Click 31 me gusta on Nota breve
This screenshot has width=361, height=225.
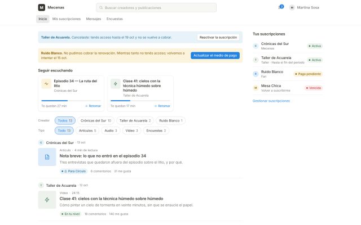point(122,171)
